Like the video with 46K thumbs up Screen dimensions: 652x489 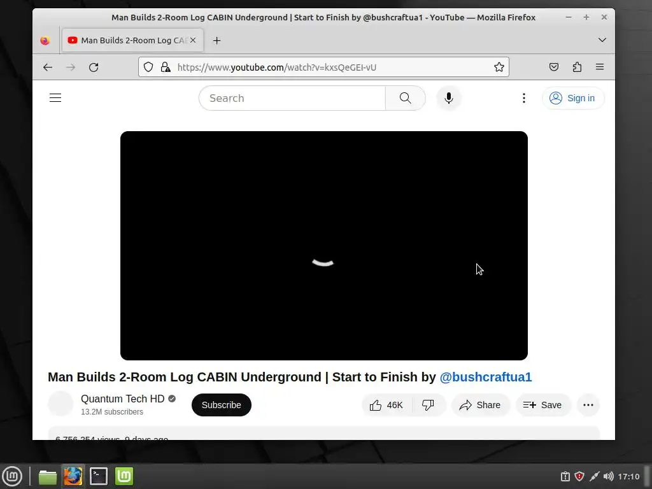click(386, 405)
